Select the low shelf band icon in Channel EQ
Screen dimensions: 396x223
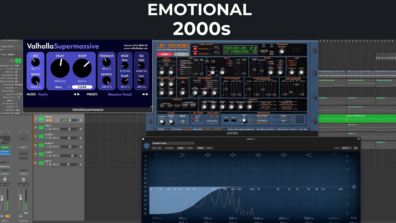coord(182,155)
